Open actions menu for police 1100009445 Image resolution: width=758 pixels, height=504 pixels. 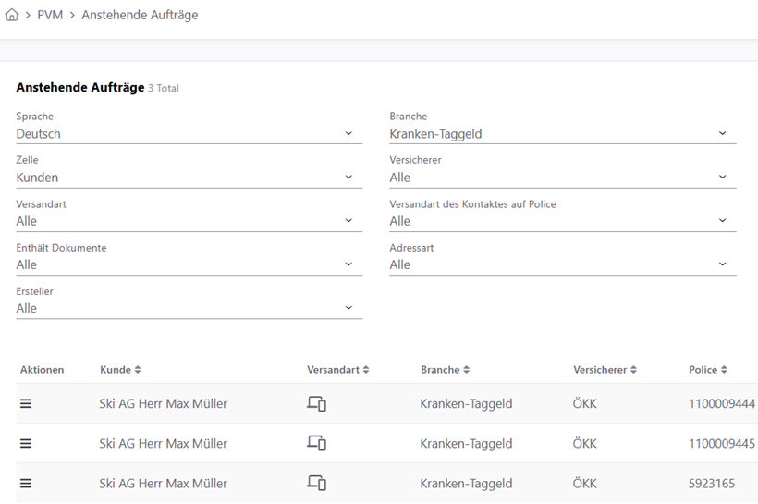point(26,444)
